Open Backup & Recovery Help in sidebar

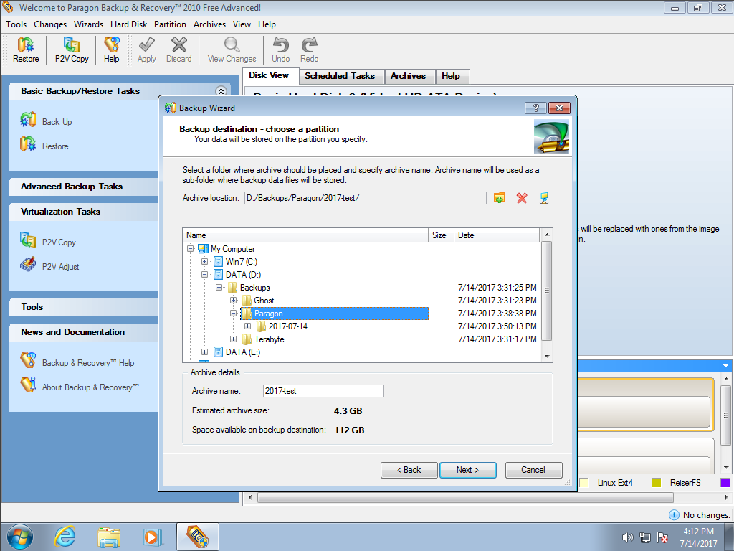coord(28,362)
